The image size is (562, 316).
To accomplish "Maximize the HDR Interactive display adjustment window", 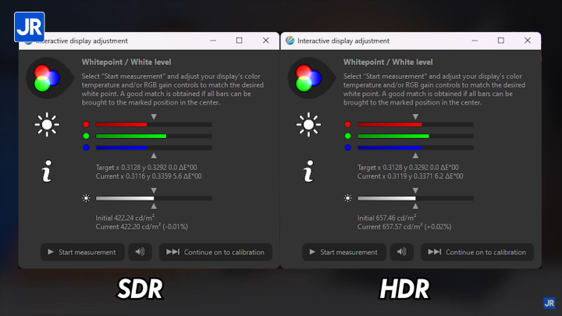I will point(500,41).
